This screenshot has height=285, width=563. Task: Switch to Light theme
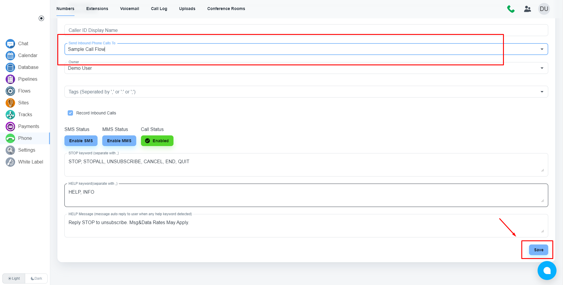[x=14, y=278]
